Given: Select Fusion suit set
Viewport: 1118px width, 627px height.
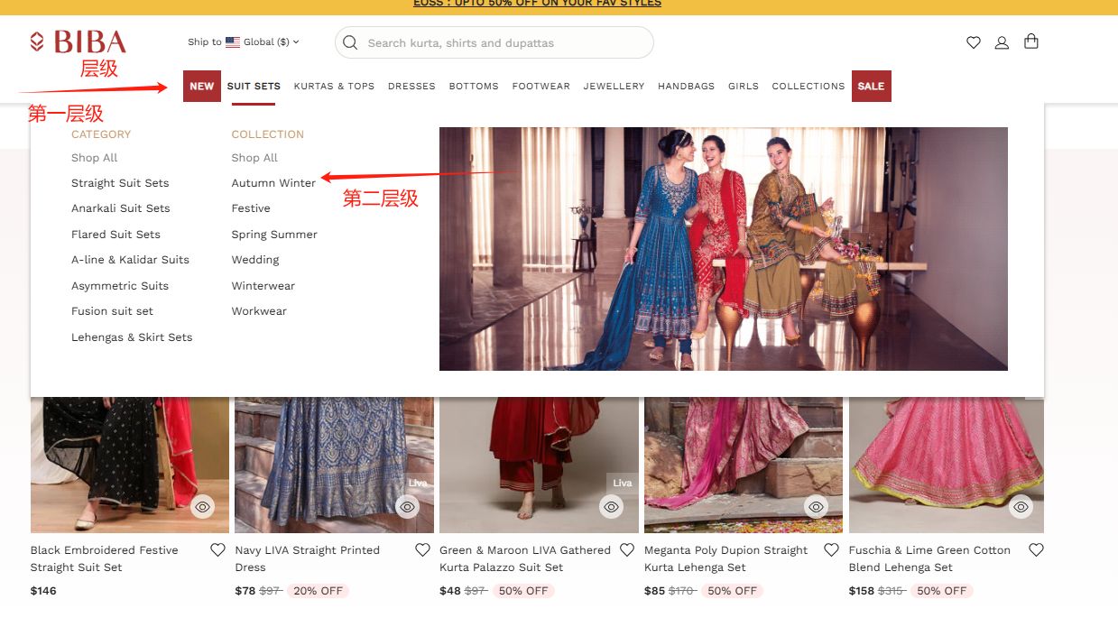Looking at the screenshot, I should (x=112, y=311).
